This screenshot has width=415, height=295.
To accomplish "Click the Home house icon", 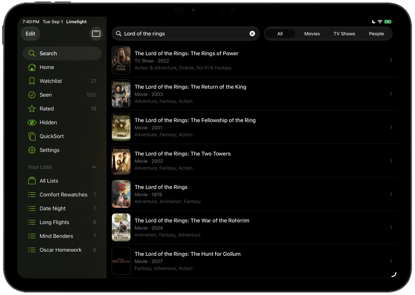I will (x=32, y=67).
